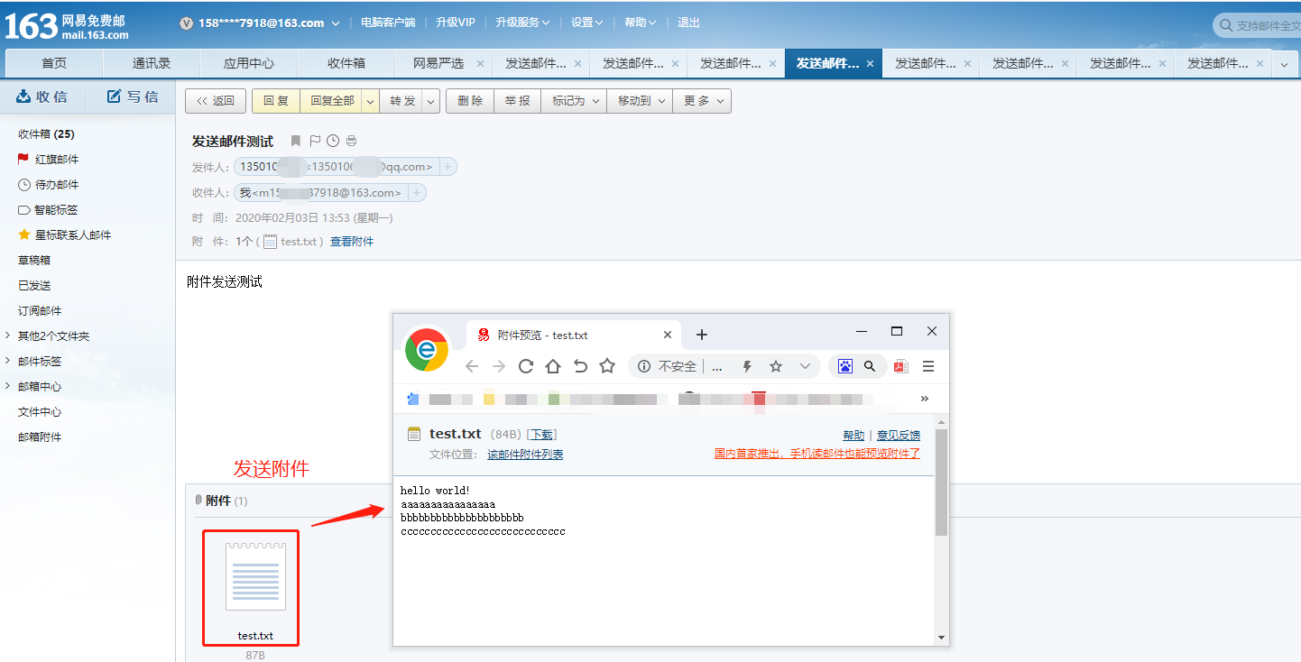The image size is (1301, 662).
Task: Close the active 发送邮件 tab
Action: 870,63
